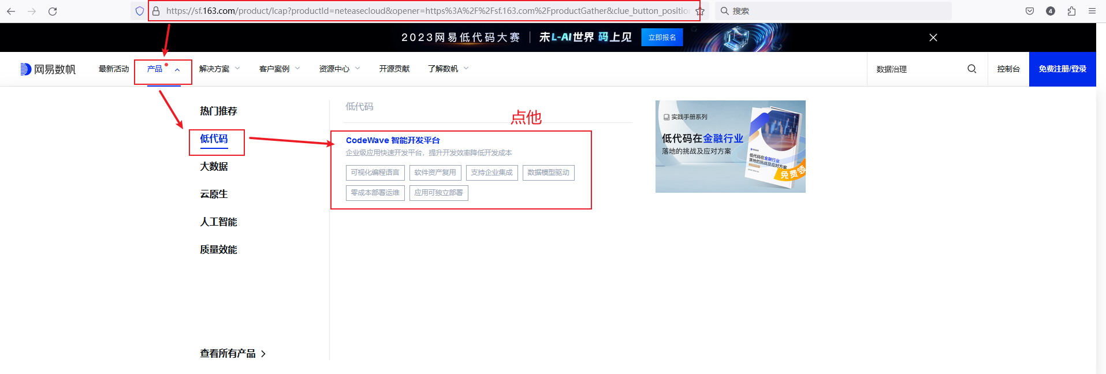Click the address bar URL
This screenshot has height=374, width=1106.
tap(427, 11)
